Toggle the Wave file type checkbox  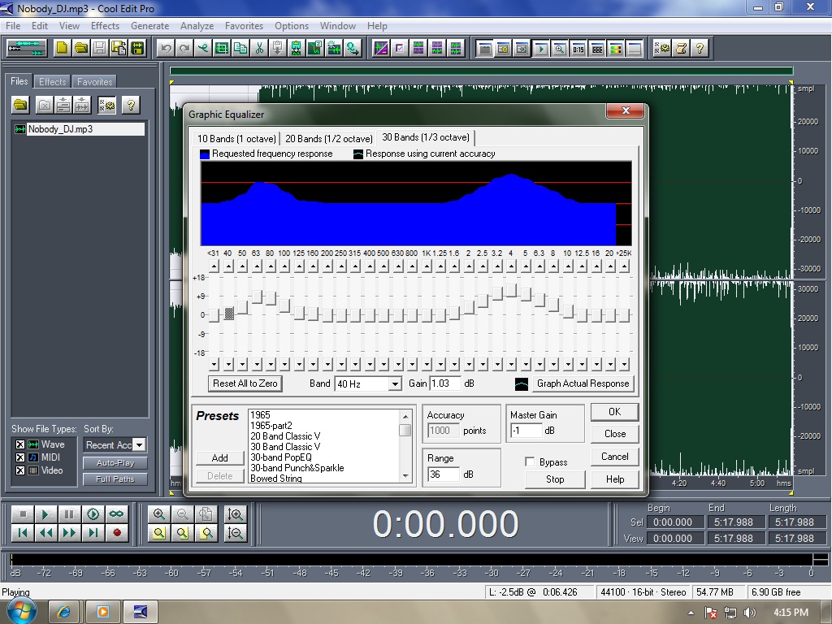point(20,444)
